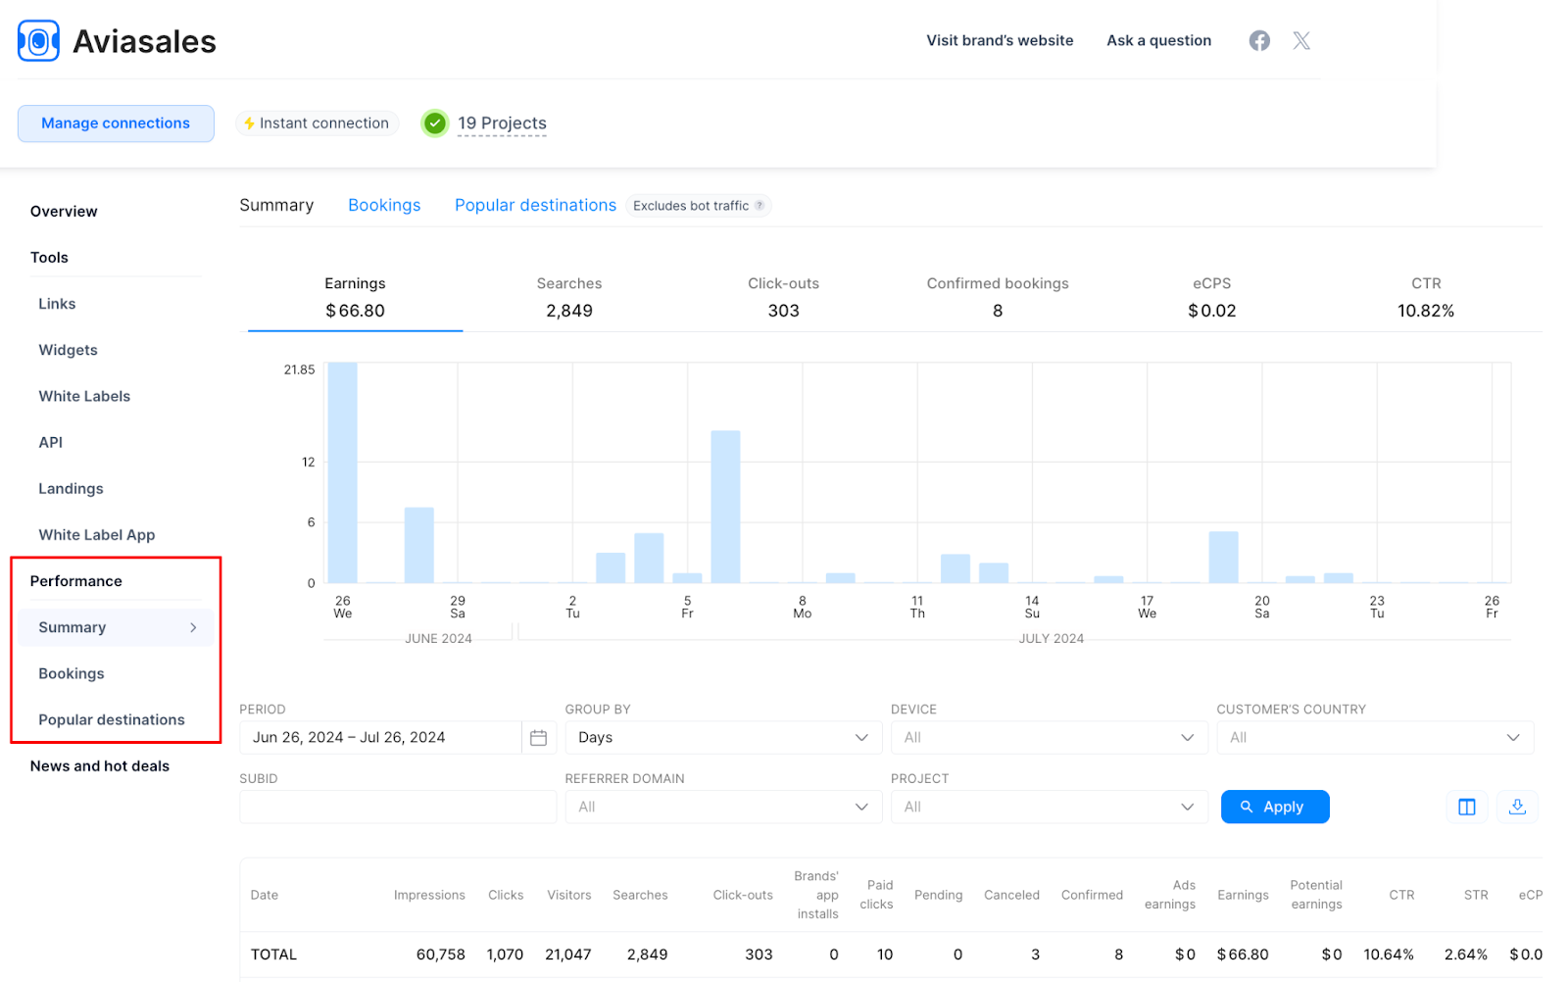Show the CTR metric chart
Viewport: 1568px width, 982px height.
click(1426, 297)
